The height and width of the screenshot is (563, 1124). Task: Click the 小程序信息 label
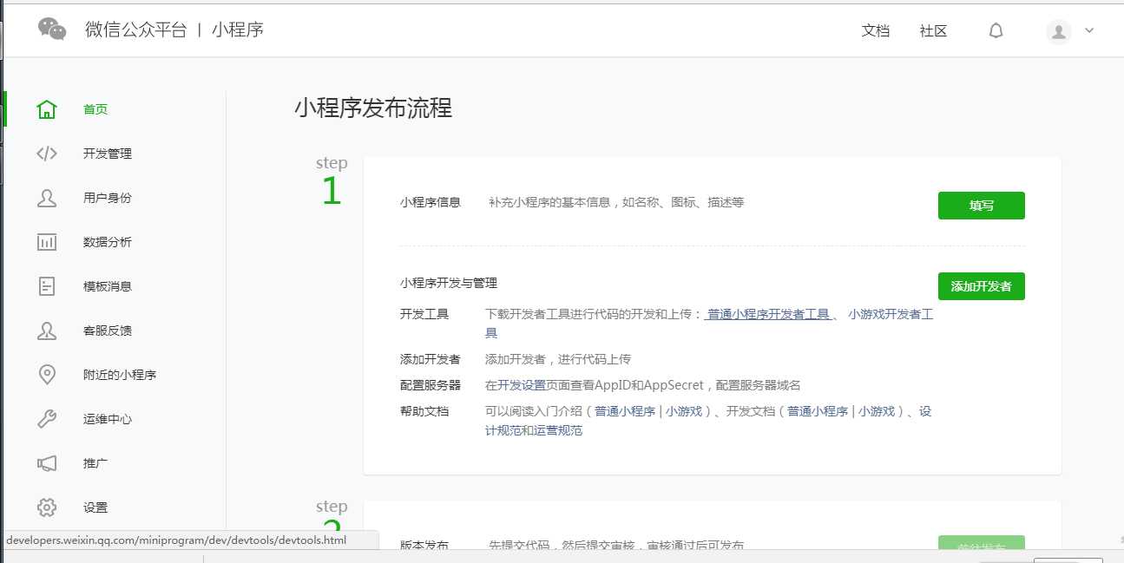click(431, 202)
